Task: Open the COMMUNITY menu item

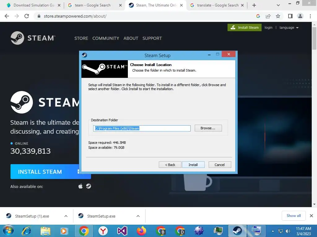Action: [106, 38]
